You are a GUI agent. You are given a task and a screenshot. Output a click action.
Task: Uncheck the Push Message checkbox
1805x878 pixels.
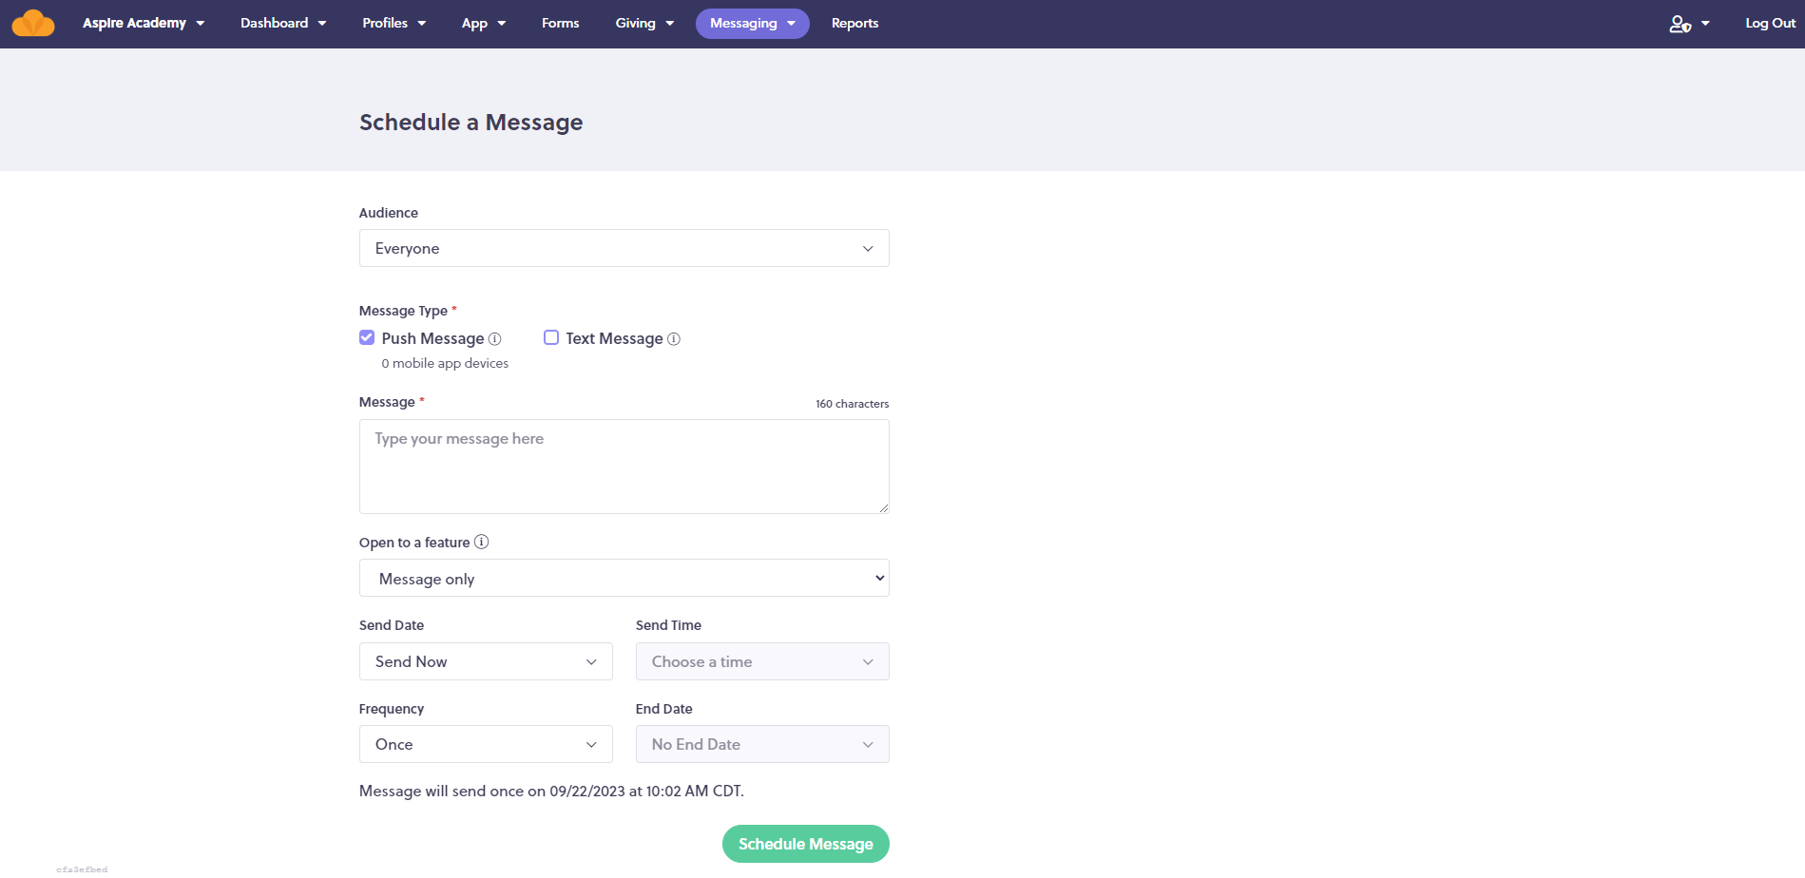[x=366, y=337]
